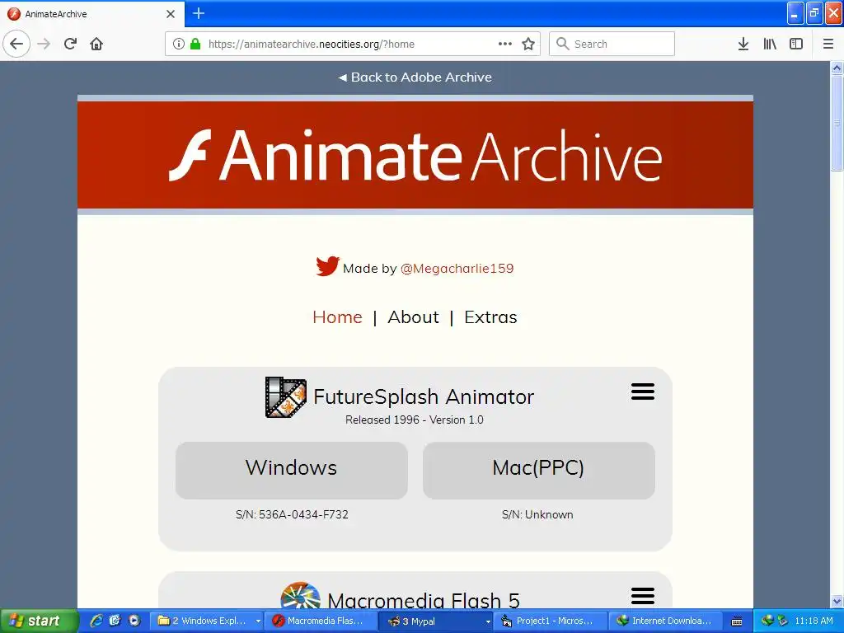Open page actions three-dot menu
The height and width of the screenshot is (633, 844).
[x=505, y=44]
